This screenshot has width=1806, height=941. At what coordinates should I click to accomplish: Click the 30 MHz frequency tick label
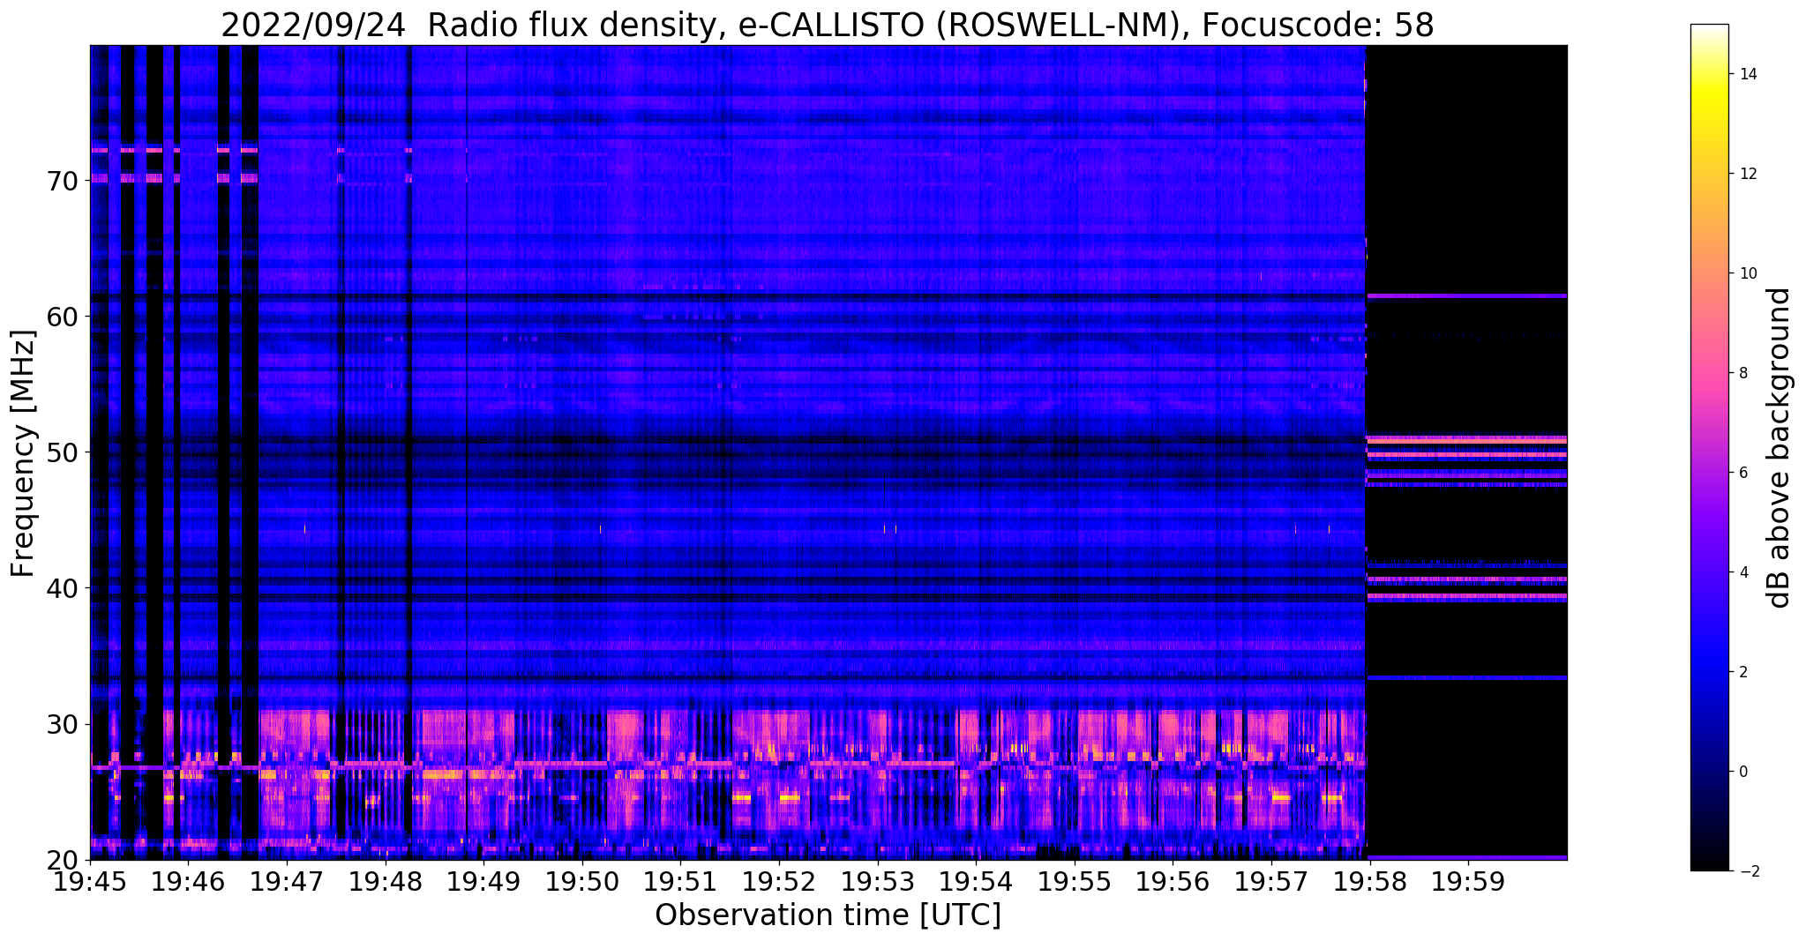pyautogui.click(x=64, y=724)
